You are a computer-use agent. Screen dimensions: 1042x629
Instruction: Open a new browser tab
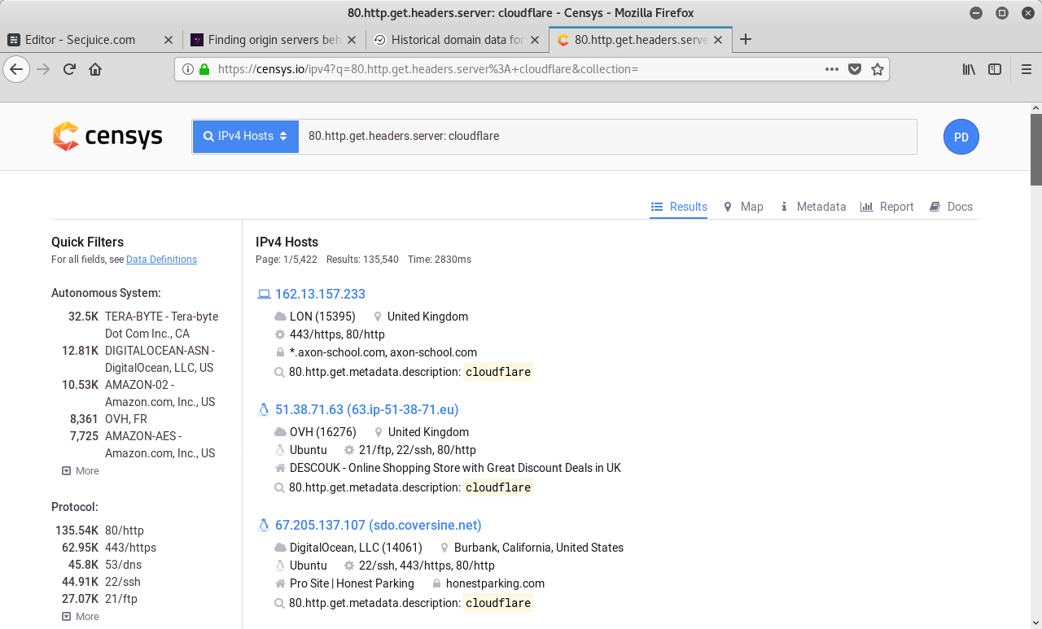(745, 39)
